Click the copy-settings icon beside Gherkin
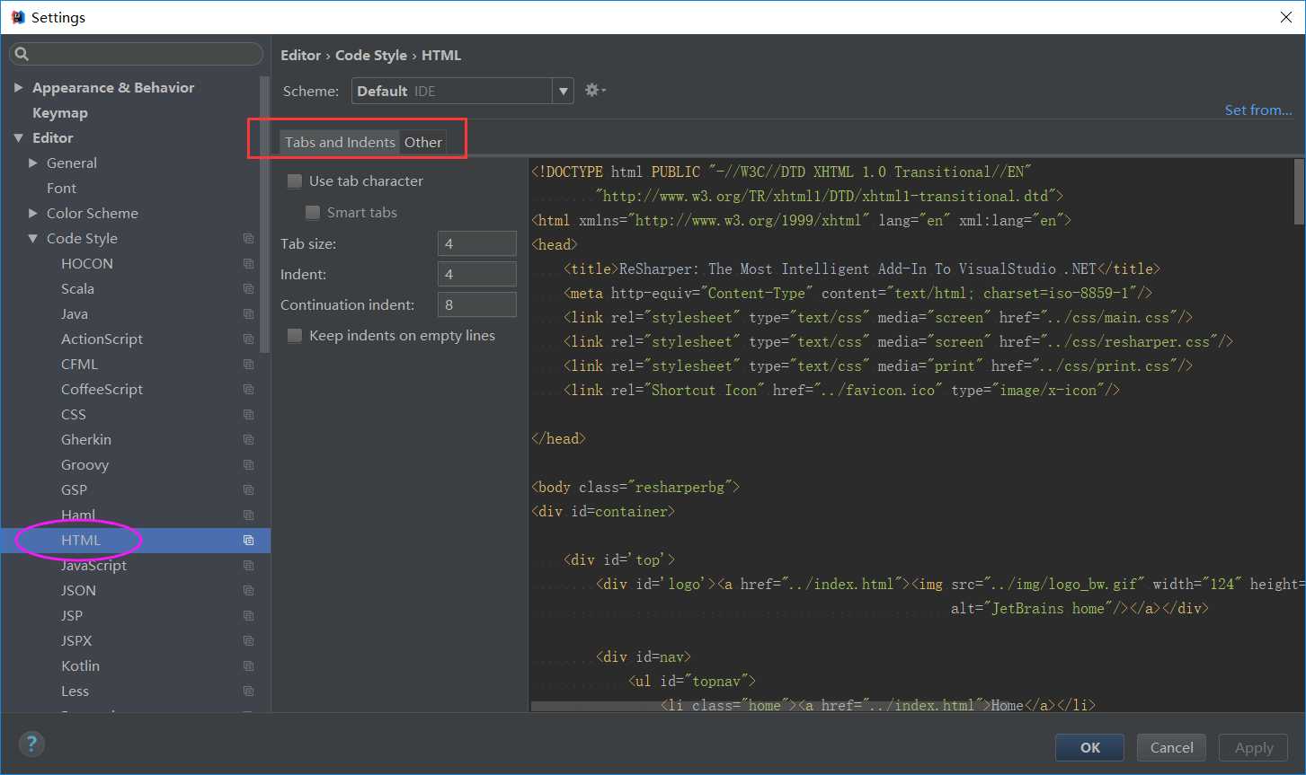Viewport: 1306px width, 775px height. pyautogui.click(x=248, y=439)
